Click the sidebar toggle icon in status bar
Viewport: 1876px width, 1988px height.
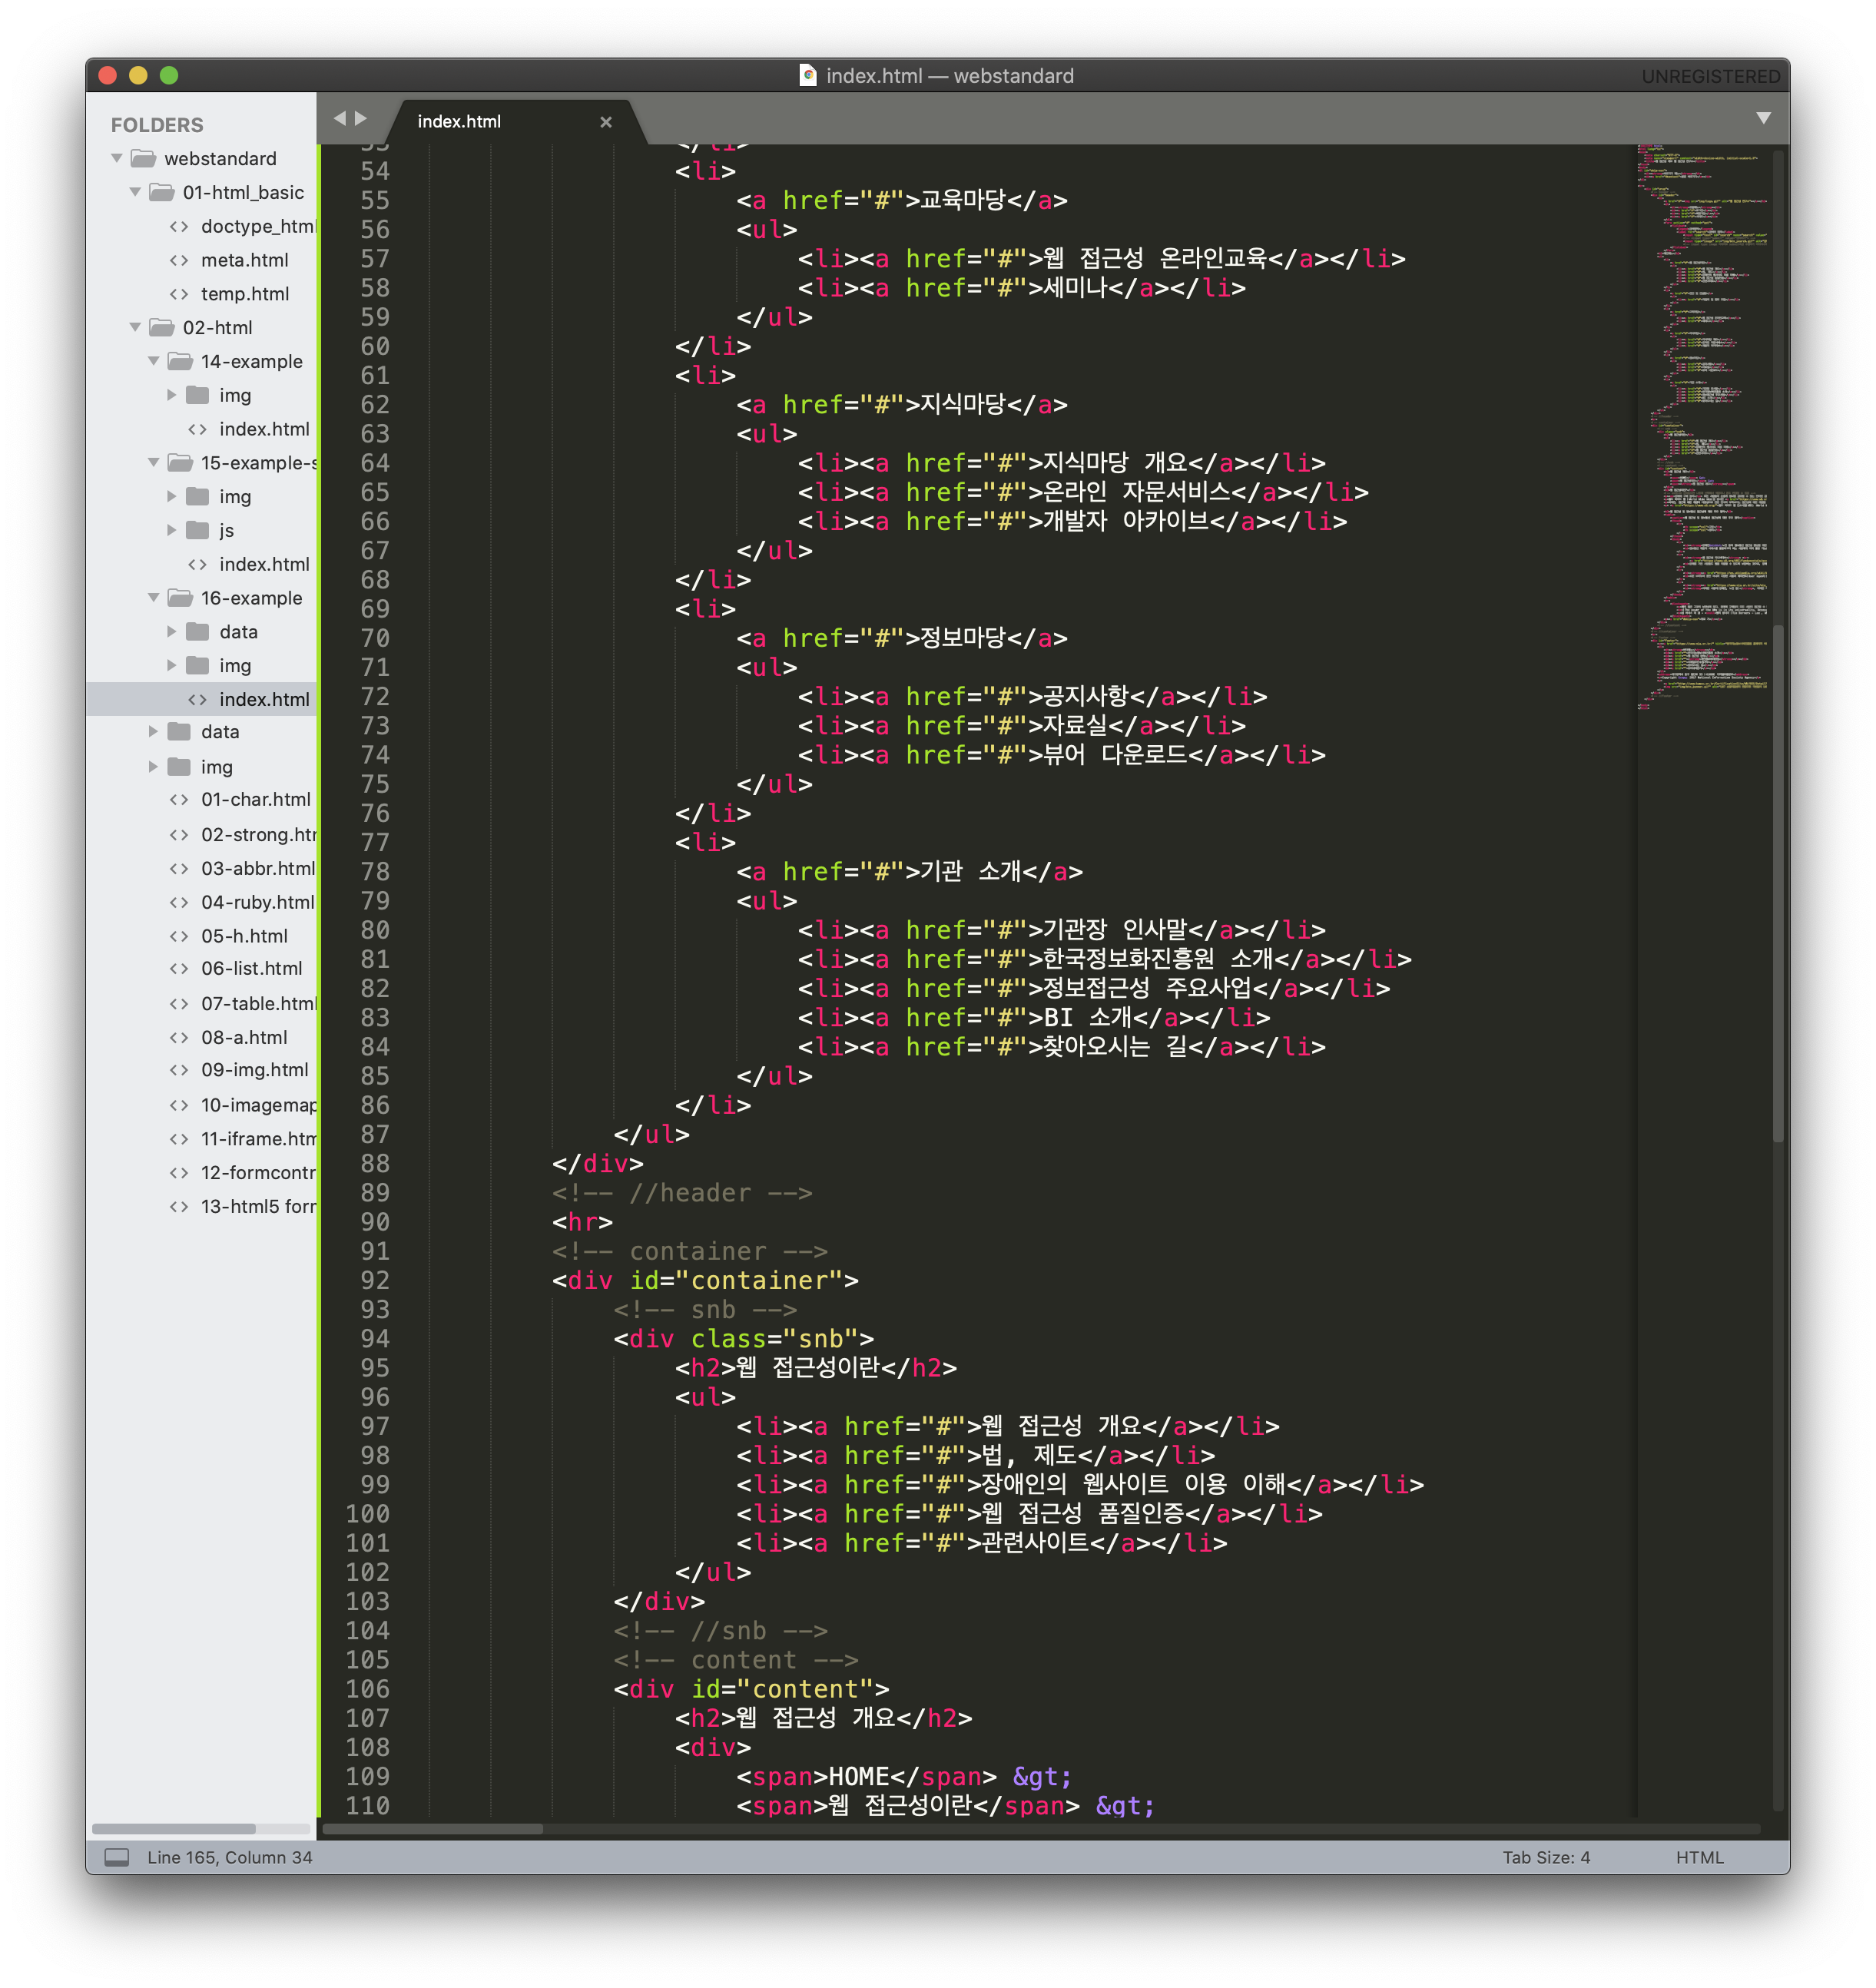117,1857
